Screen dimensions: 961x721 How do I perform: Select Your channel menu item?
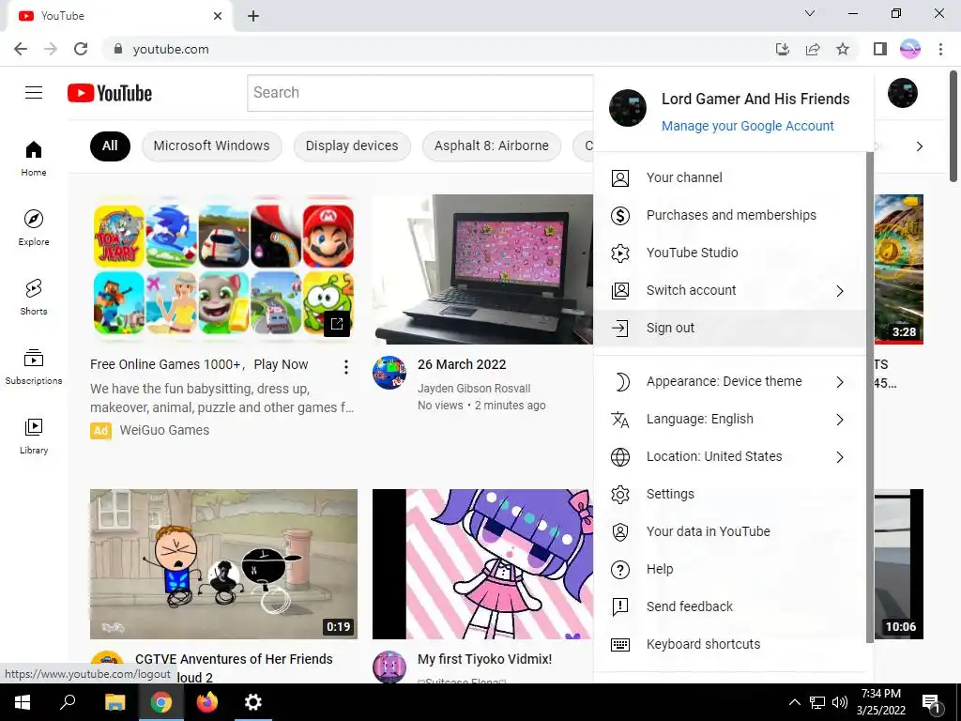[x=728, y=177]
